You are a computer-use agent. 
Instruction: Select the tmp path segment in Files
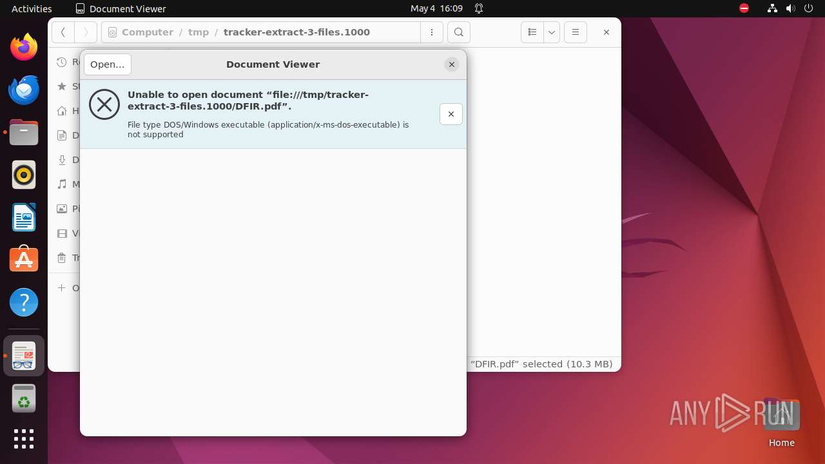(x=199, y=32)
